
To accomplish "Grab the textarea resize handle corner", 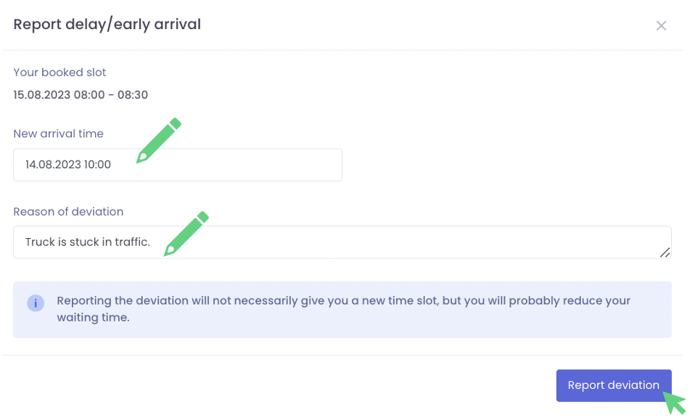I will click(665, 252).
